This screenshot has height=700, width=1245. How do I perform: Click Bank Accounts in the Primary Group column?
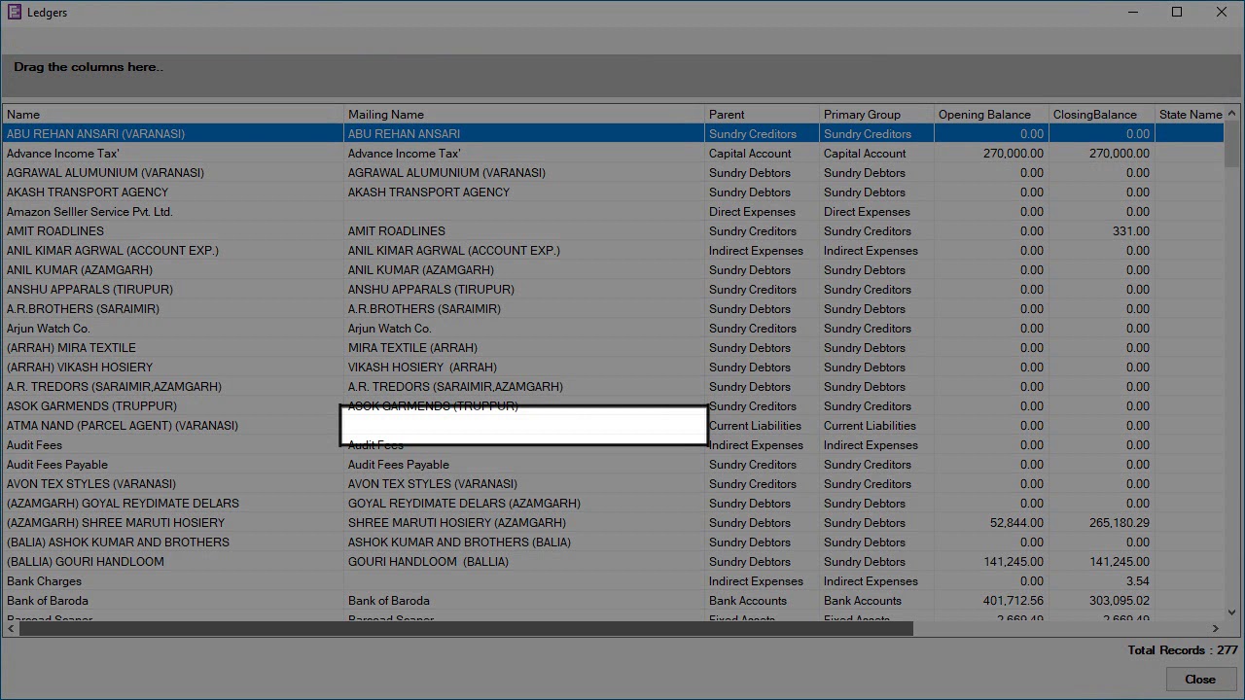(x=876, y=600)
